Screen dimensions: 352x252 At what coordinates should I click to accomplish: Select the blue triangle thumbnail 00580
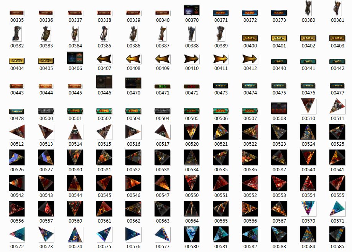click(192, 234)
